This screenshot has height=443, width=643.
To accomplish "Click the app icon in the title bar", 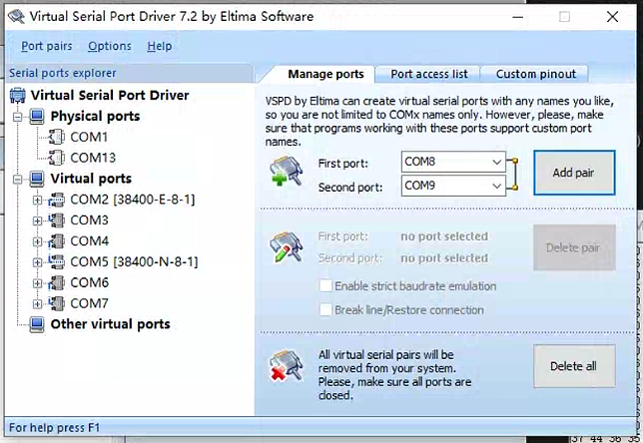I will pyautogui.click(x=16, y=17).
